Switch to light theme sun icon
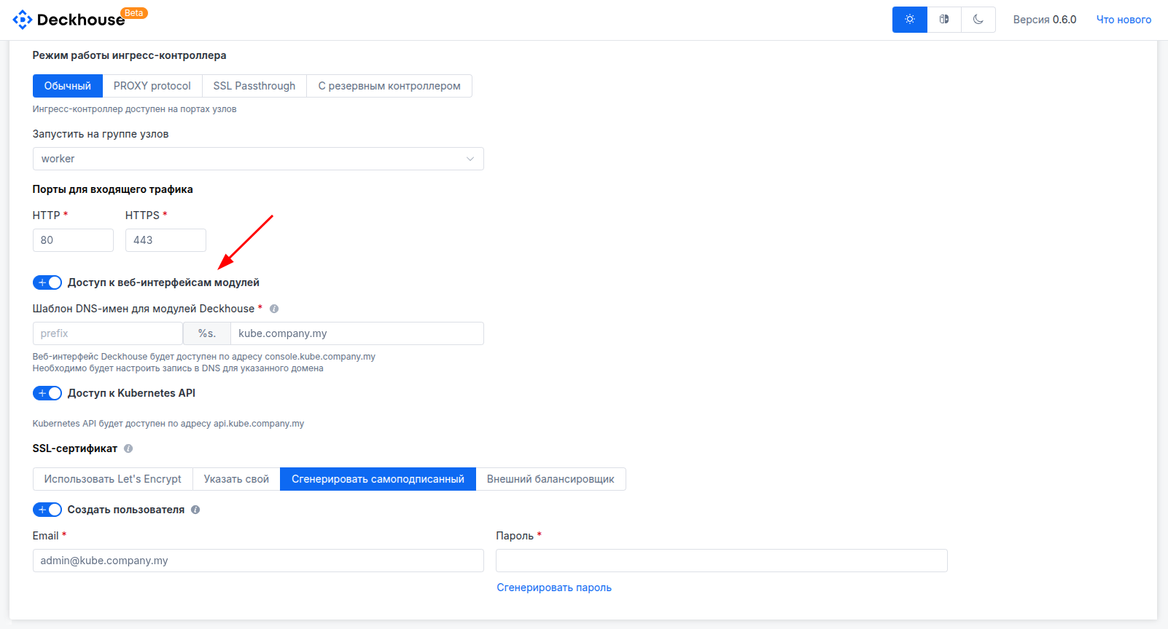Screen dimensions: 1168x629 909,20
